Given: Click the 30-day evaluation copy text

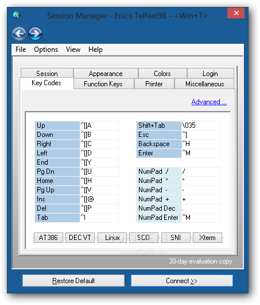Looking at the screenshot, I should 200,261.
